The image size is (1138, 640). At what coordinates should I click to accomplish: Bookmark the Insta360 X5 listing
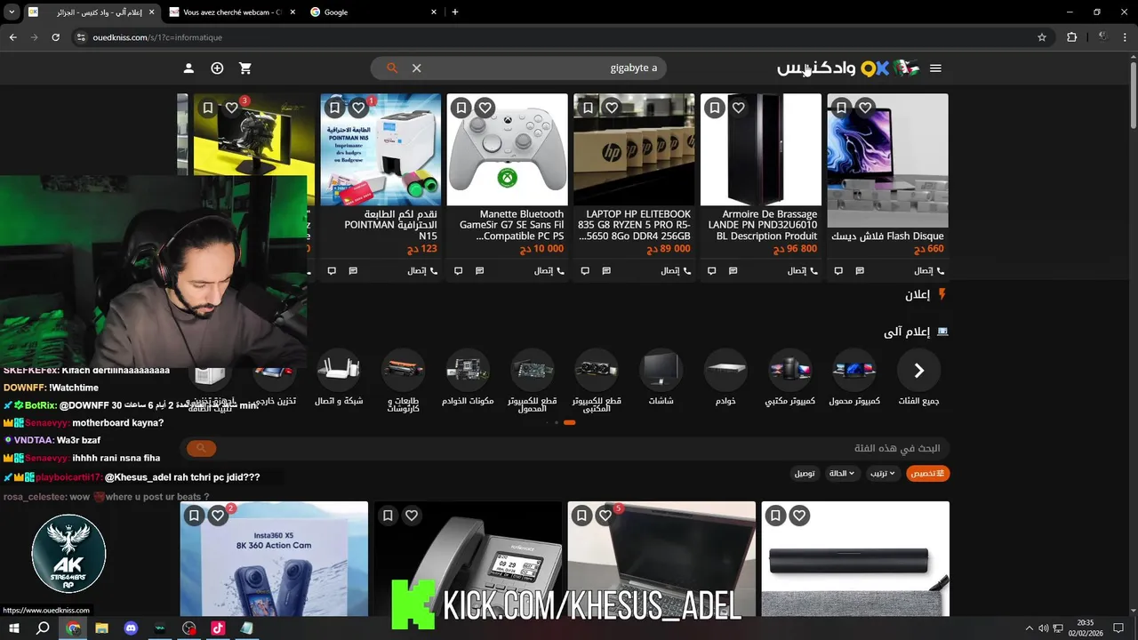[x=194, y=516]
